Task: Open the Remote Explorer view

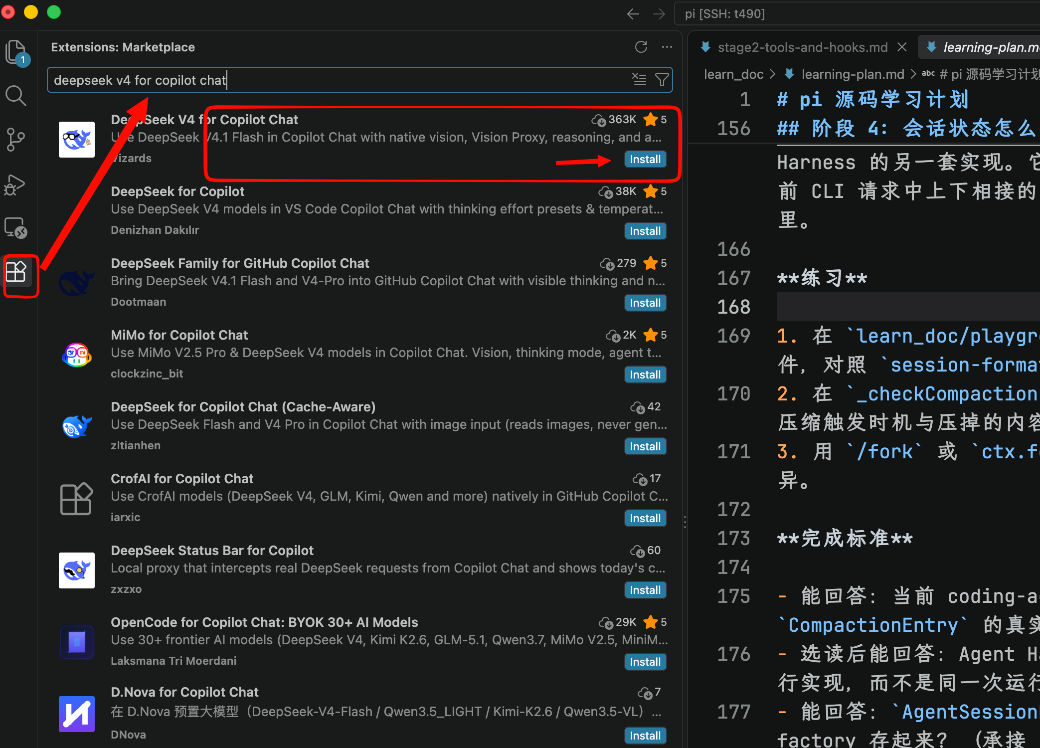Action: (x=16, y=228)
